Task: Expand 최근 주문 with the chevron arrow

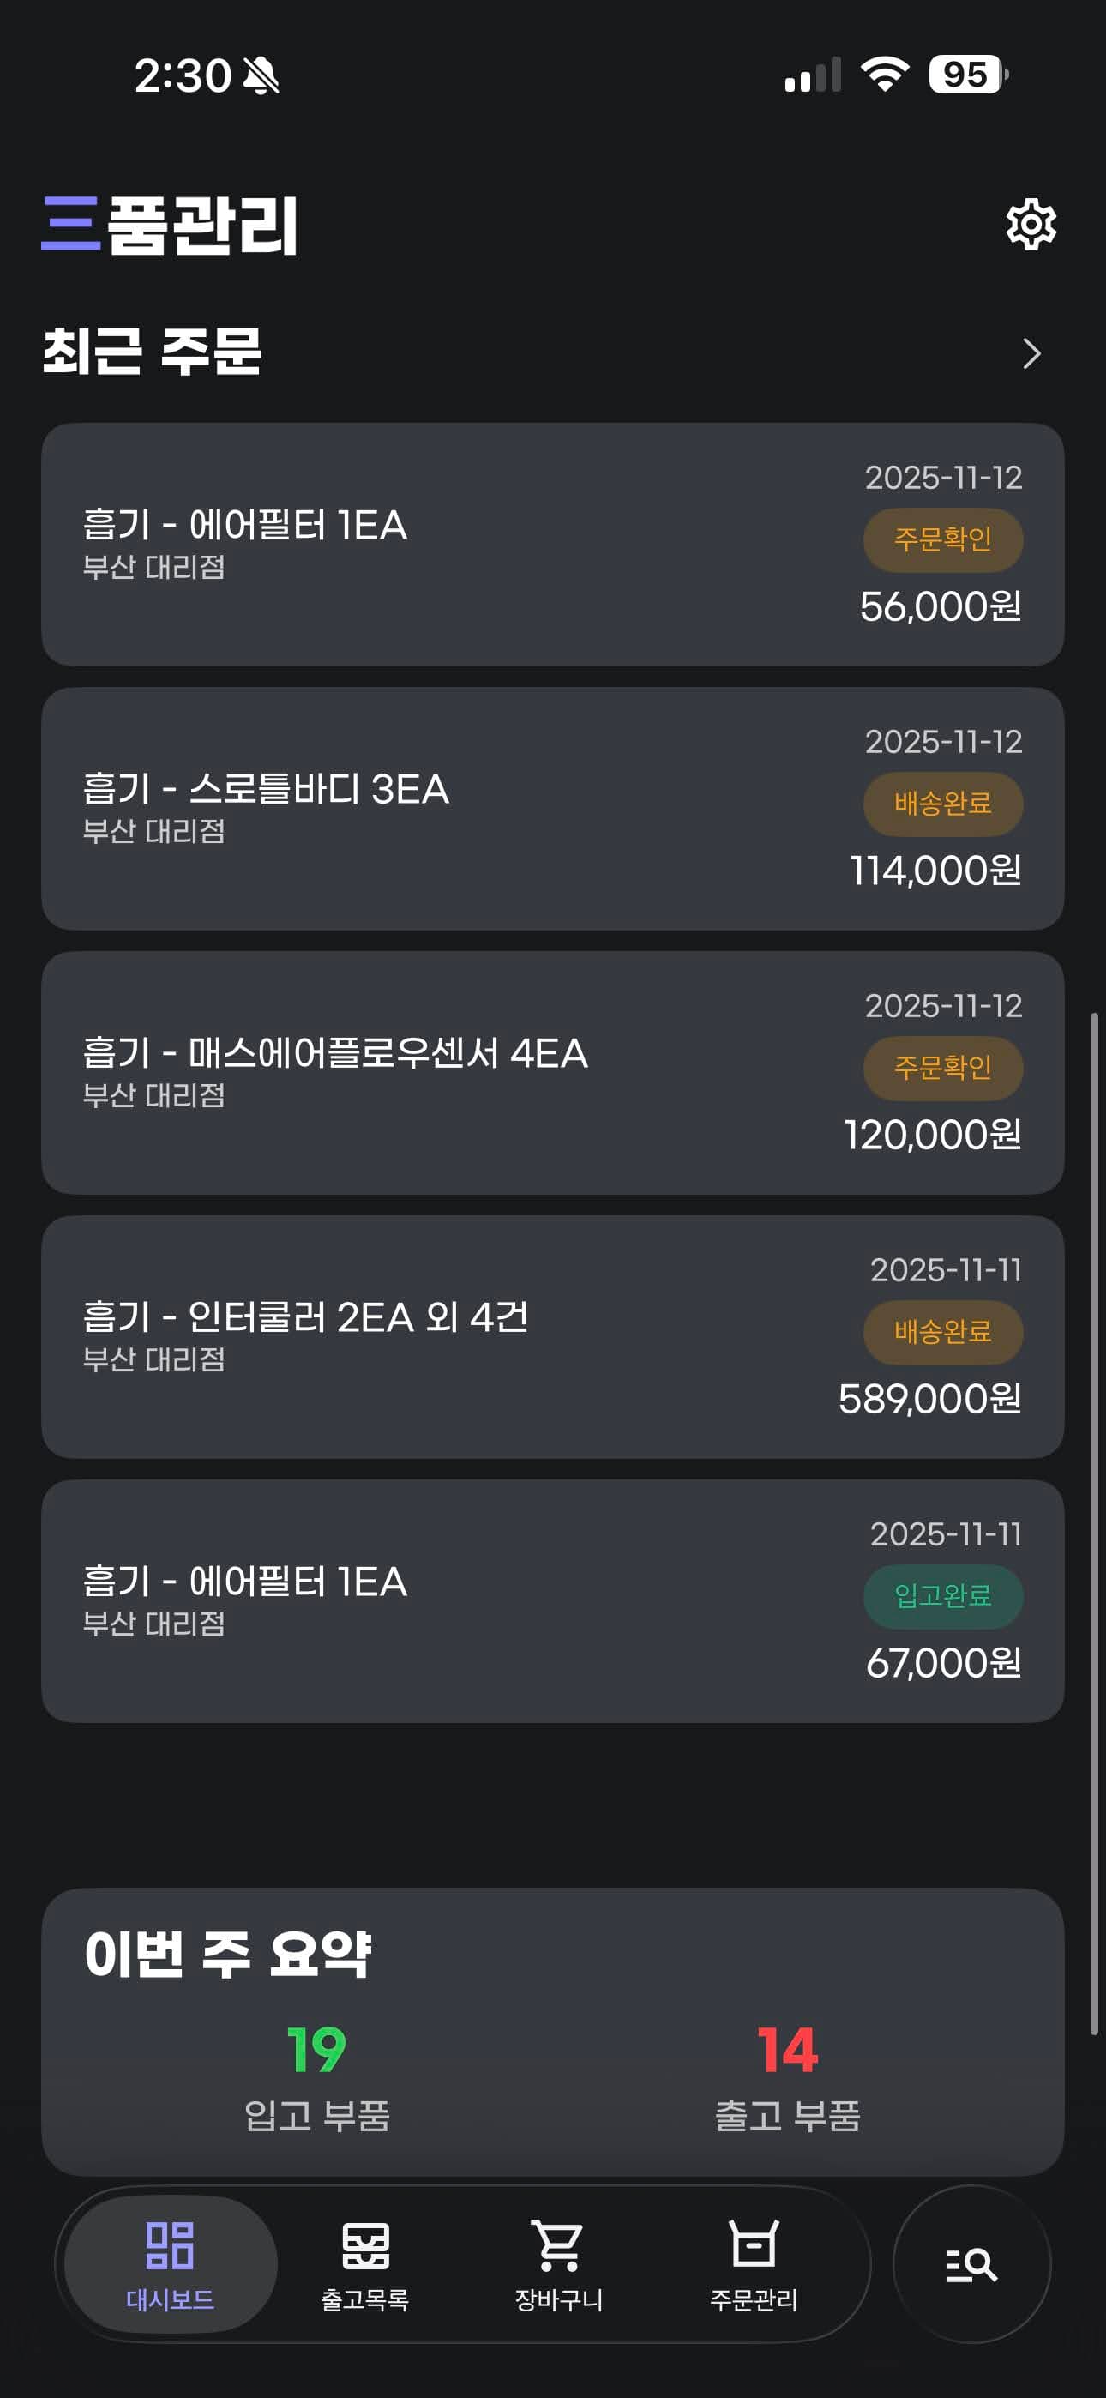Action: [1031, 353]
